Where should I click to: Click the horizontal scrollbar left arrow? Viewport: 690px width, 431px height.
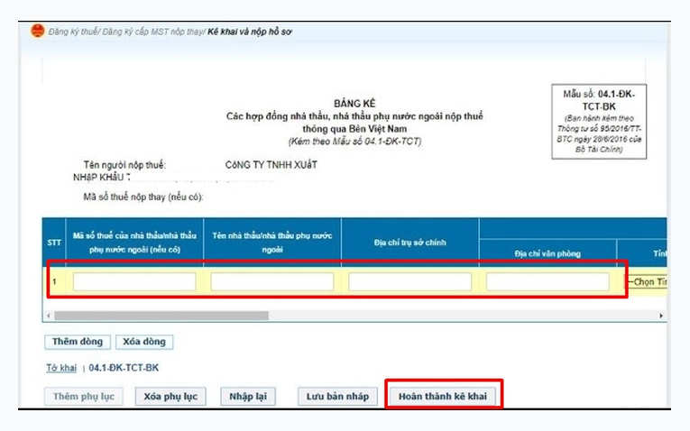[48, 316]
